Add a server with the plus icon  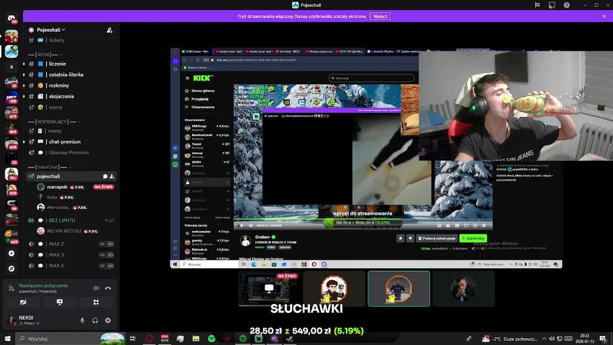(x=11, y=253)
